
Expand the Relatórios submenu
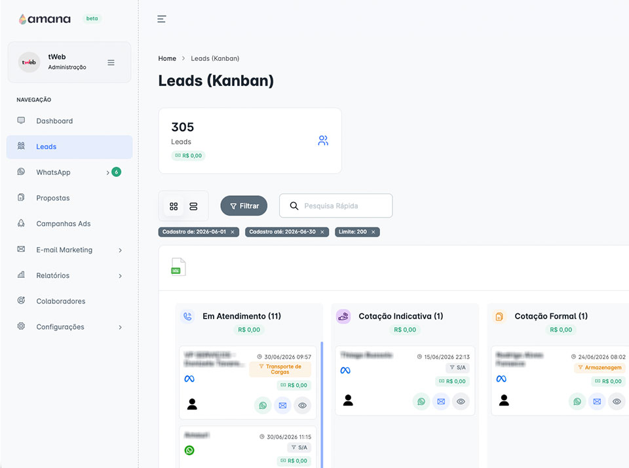tap(121, 276)
